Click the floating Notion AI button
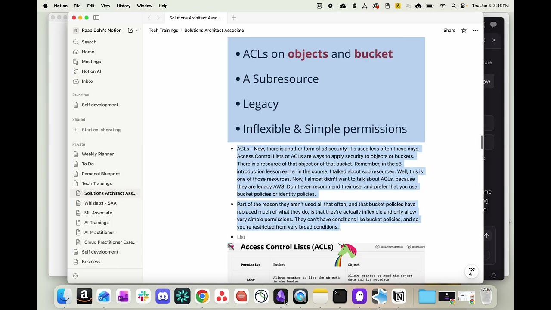Viewport: 551px width, 310px height. click(x=472, y=272)
